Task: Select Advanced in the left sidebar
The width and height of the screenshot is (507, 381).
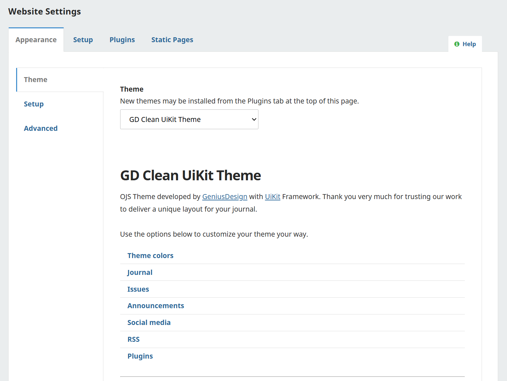Action: [41, 129]
